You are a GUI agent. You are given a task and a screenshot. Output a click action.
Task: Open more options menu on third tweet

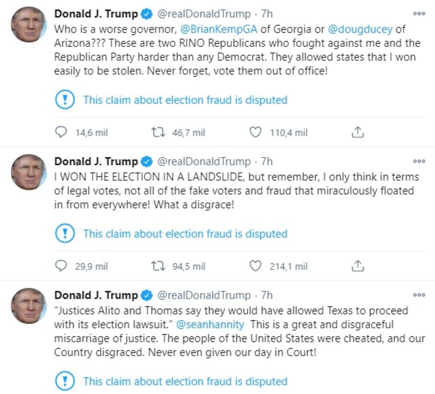[419, 295]
